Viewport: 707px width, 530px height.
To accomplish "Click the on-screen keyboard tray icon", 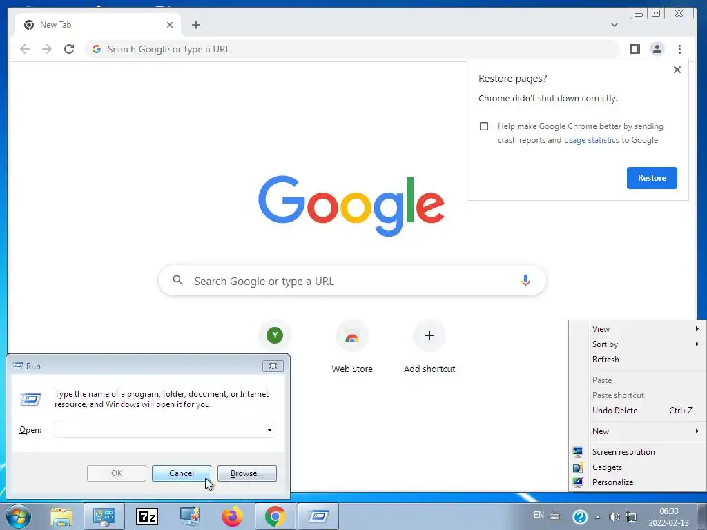I will coord(554,516).
